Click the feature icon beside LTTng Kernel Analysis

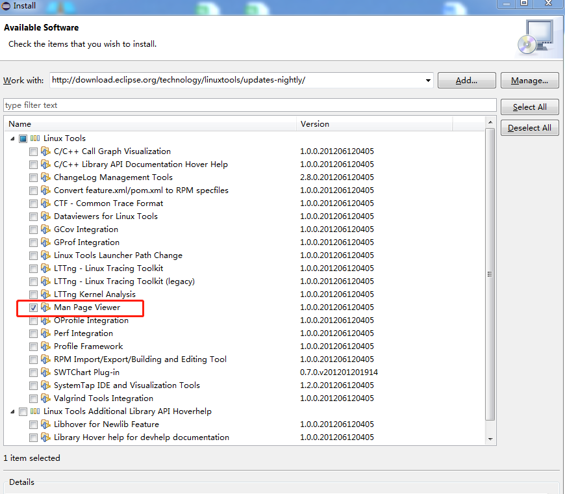[x=45, y=294]
